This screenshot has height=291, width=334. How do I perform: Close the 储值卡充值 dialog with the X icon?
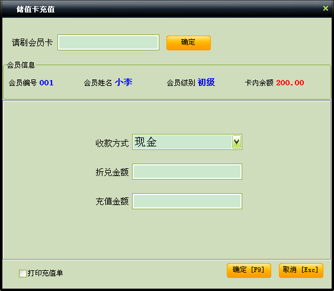tap(325, 8)
